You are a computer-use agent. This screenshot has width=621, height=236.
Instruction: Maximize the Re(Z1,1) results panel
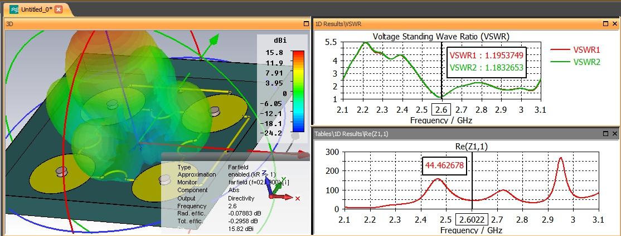[x=605, y=134]
